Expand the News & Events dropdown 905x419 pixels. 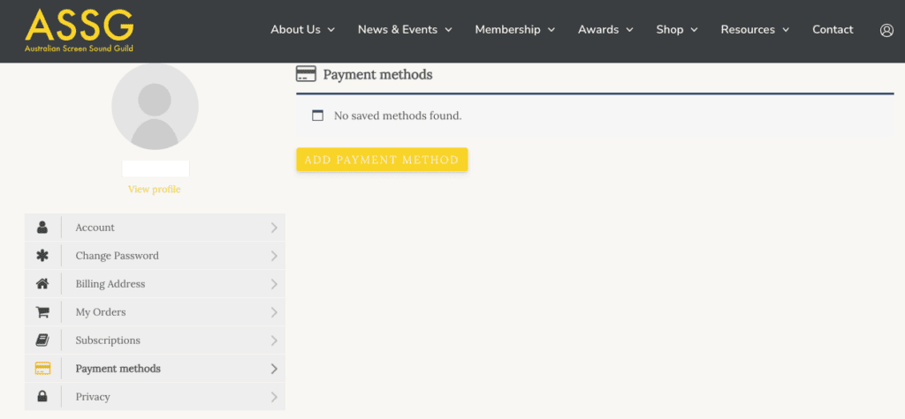(x=405, y=29)
